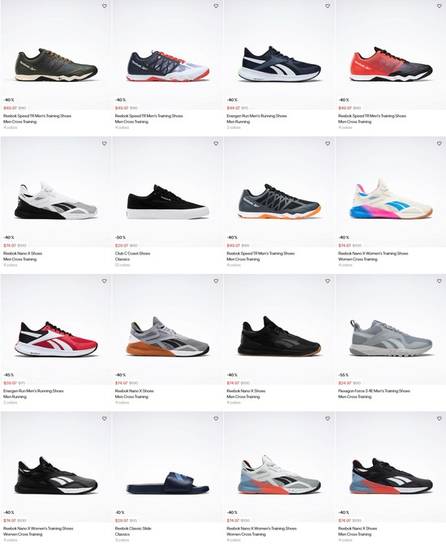The image size is (446, 544).
Task: Click the grey-orange Speed TR shoe image
Action: pyautogui.click(x=279, y=201)
